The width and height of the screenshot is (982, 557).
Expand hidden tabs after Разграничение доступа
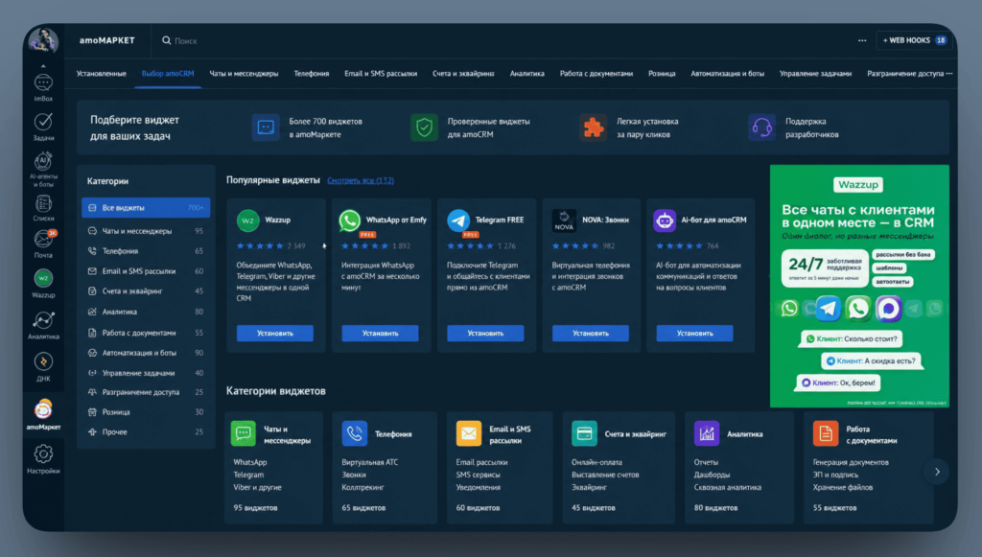pos(949,73)
